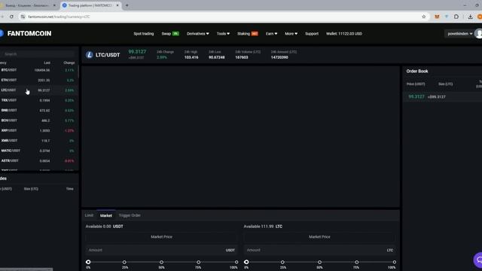Click the Litecoin icon next to LTC/USDT
This screenshot has width=482, height=271.
[x=90, y=55]
